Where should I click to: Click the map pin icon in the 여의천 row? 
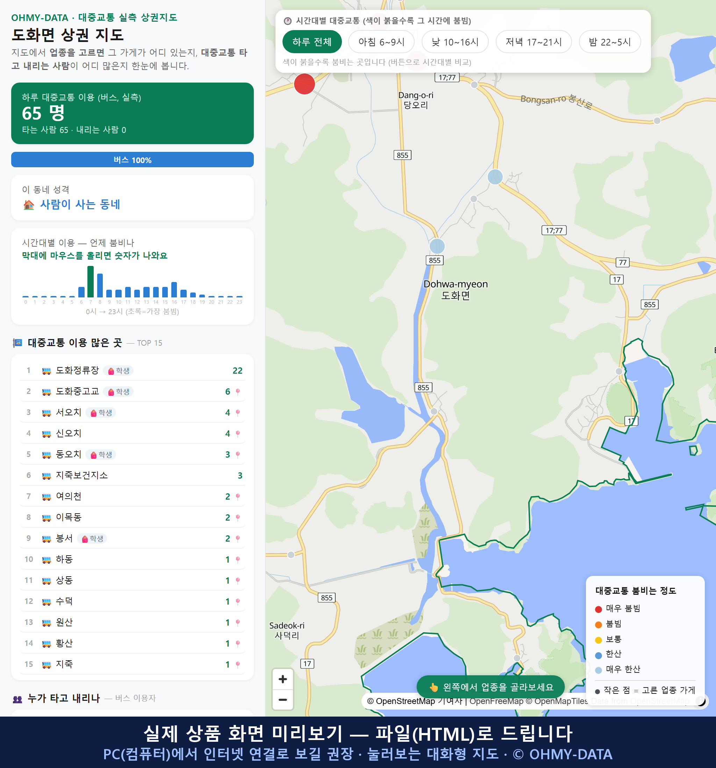238,496
